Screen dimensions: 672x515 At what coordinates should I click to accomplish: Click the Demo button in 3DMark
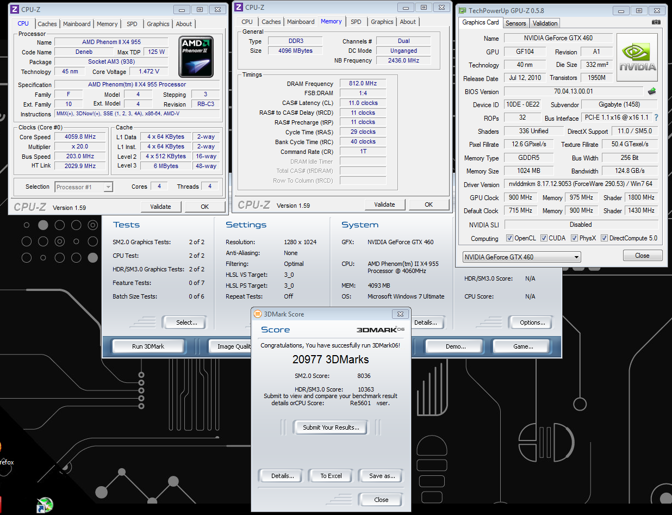(x=455, y=346)
